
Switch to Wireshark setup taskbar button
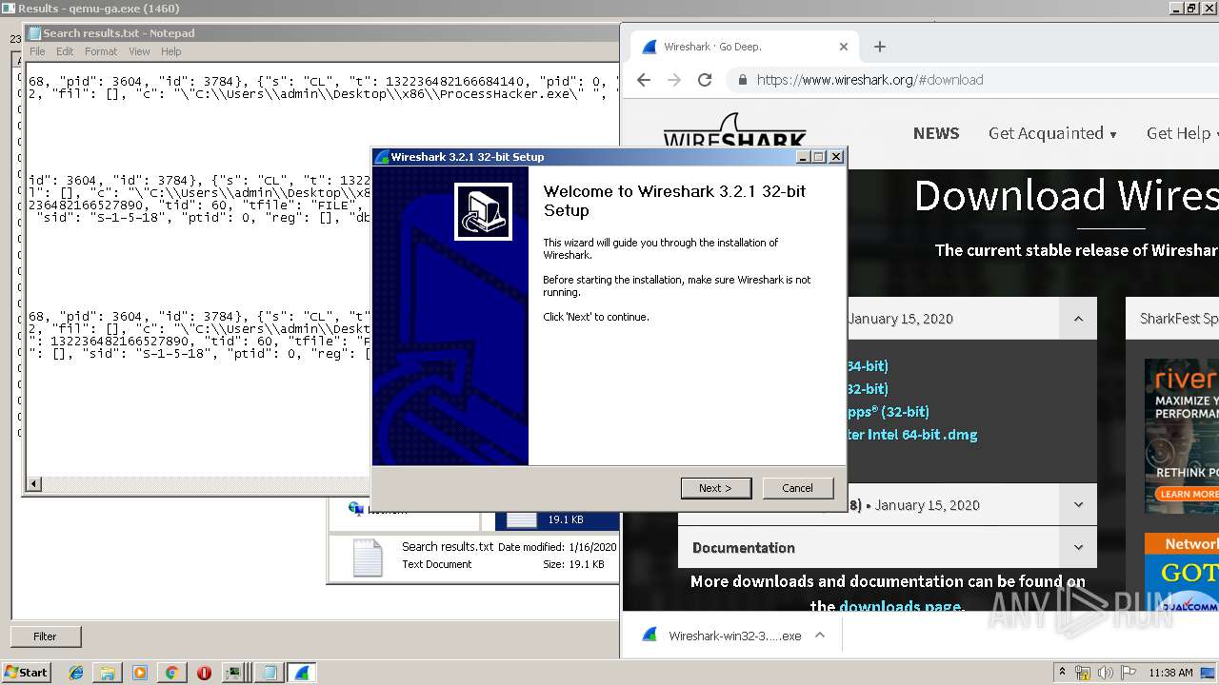[302, 673]
